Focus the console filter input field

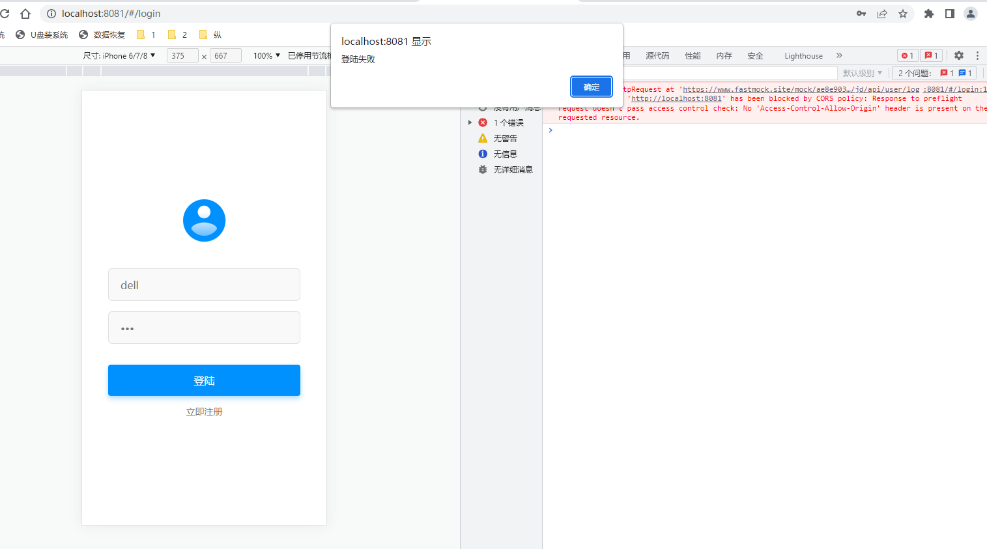click(730, 74)
